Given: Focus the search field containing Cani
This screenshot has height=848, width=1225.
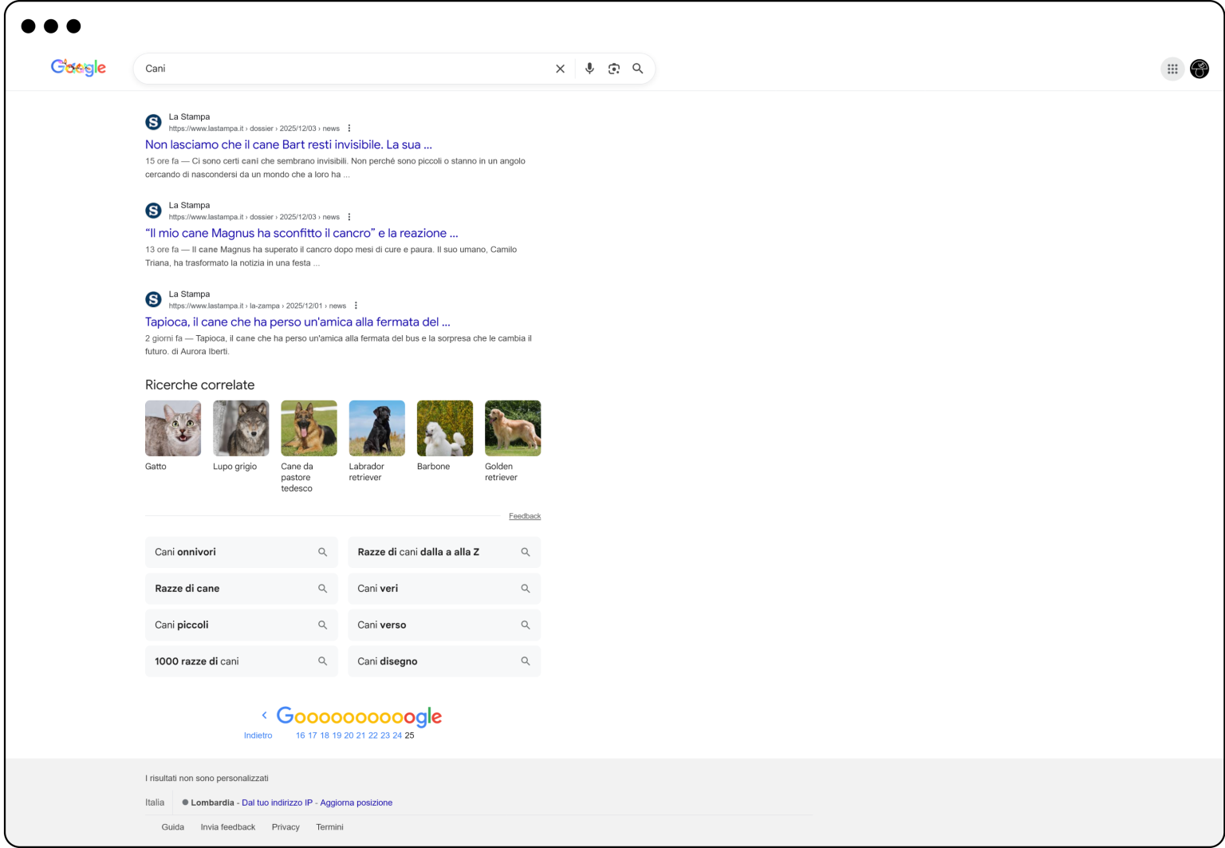Looking at the screenshot, I should click(x=346, y=69).
